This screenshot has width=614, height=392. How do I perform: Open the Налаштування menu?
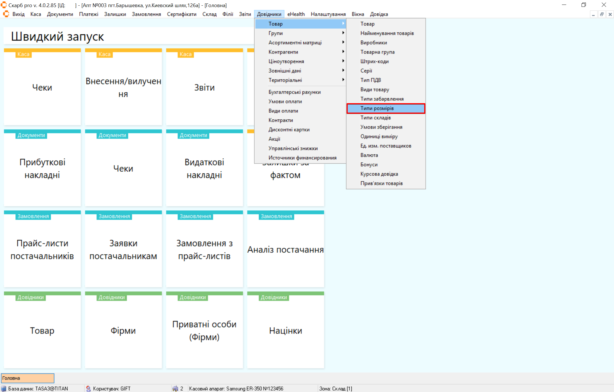click(x=328, y=14)
